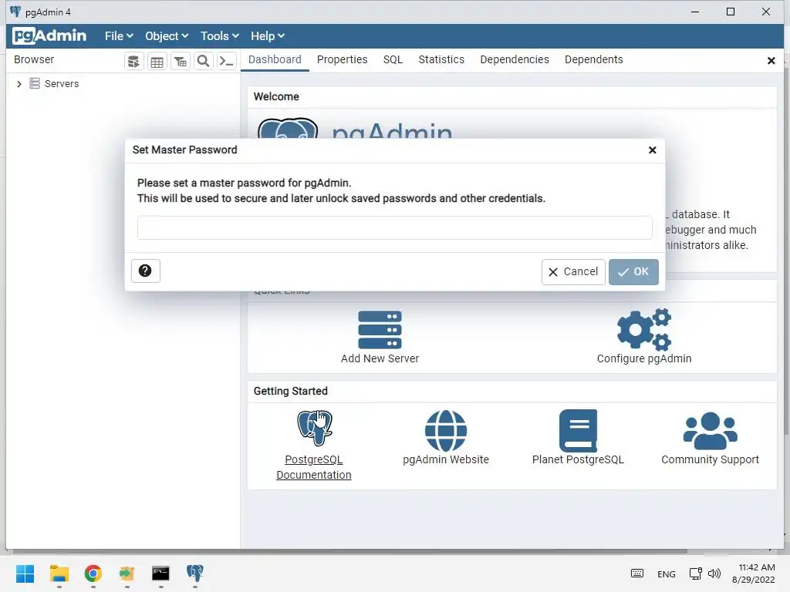
Task: Click the OK button in password dialog
Action: click(633, 272)
